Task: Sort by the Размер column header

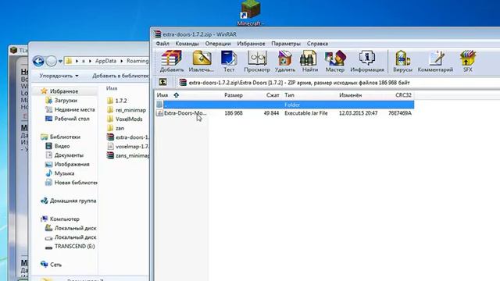Action: (x=234, y=95)
